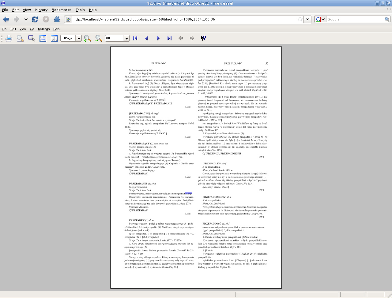Open the DjVu plugin File menu

click(4, 29)
